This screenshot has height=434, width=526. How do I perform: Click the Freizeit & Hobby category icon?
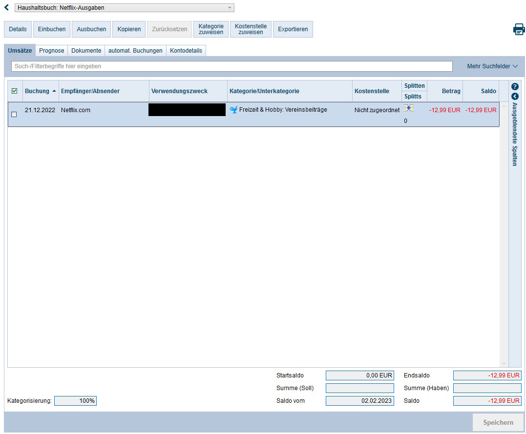(x=233, y=110)
